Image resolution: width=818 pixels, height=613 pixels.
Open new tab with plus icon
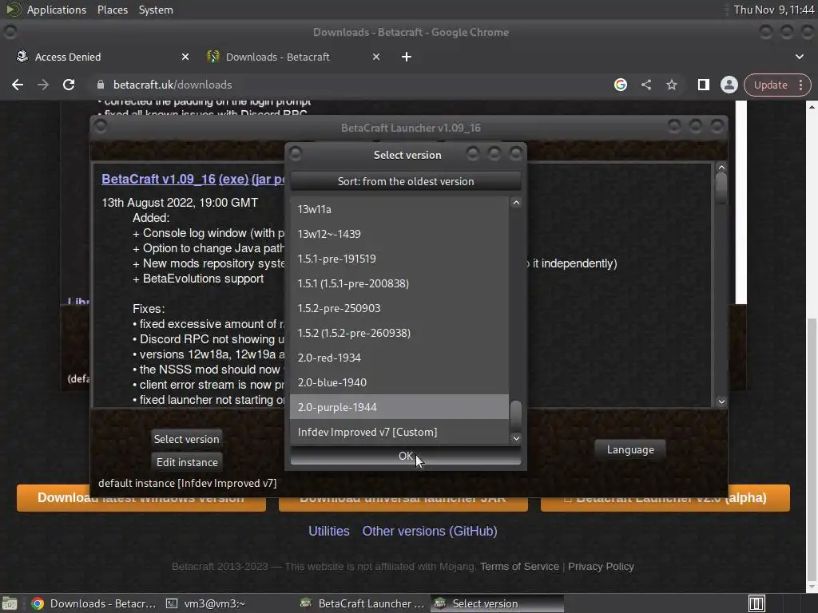407,57
